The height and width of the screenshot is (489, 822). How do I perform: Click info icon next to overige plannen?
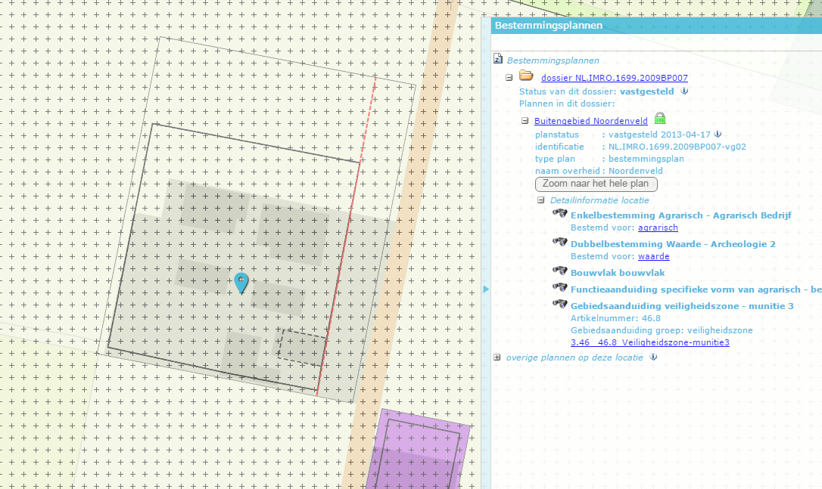click(653, 357)
